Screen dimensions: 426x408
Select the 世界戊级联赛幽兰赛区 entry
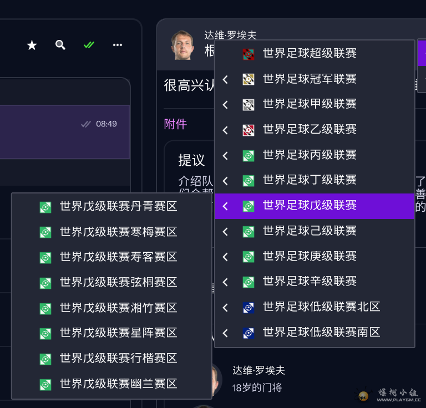point(118,384)
